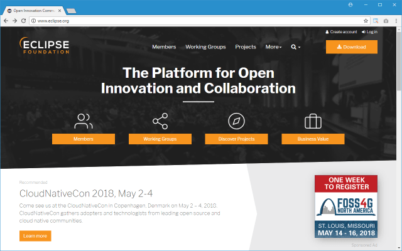
Task: Click the site info icon in the address bar
Action: point(33,21)
